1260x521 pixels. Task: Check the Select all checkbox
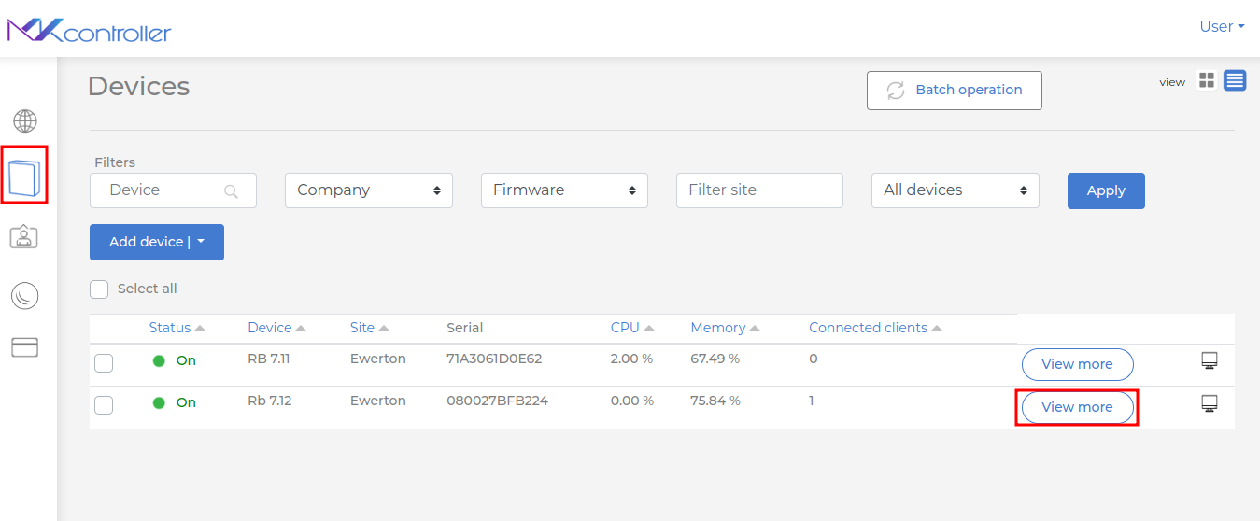tap(99, 289)
